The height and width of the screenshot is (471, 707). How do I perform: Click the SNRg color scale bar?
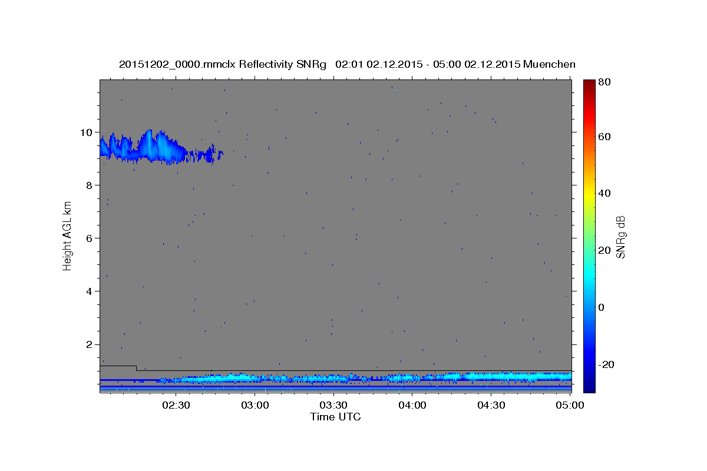(x=589, y=235)
